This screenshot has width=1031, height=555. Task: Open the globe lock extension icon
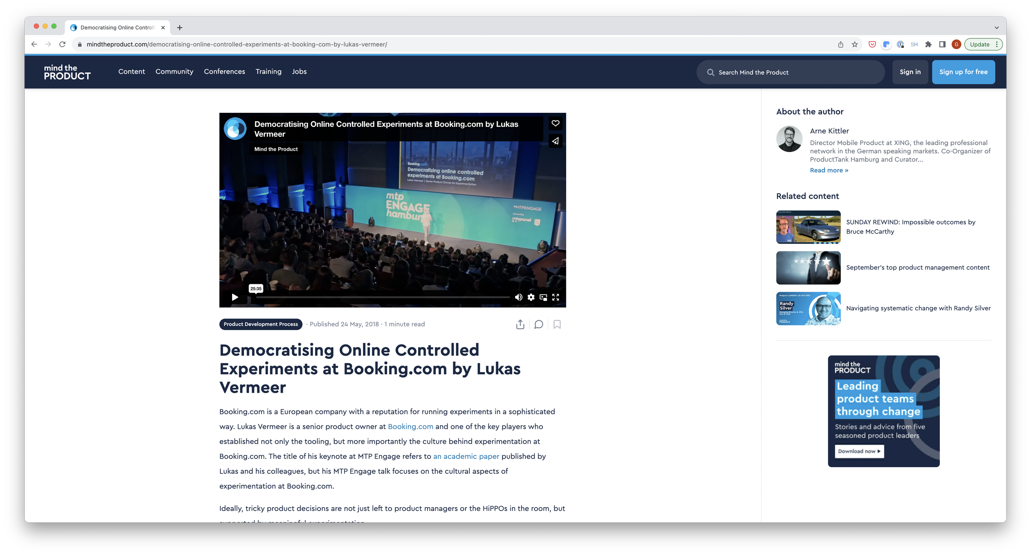click(900, 44)
